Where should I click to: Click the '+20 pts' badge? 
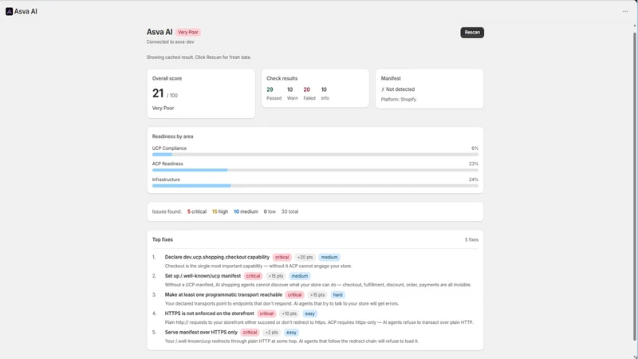pyautogui.click(x=305, y=257)
